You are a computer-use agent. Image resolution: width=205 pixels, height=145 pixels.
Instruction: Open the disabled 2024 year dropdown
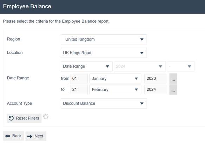pos(140,66)
